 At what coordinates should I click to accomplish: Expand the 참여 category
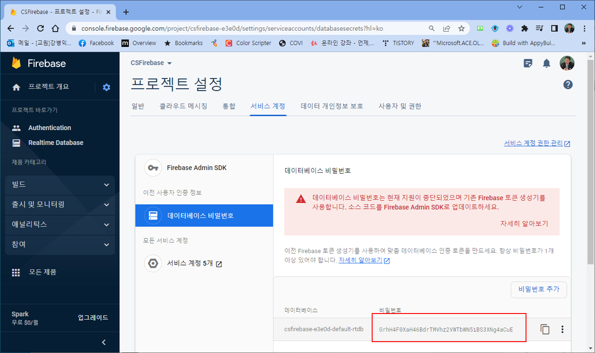pos(60,245)
